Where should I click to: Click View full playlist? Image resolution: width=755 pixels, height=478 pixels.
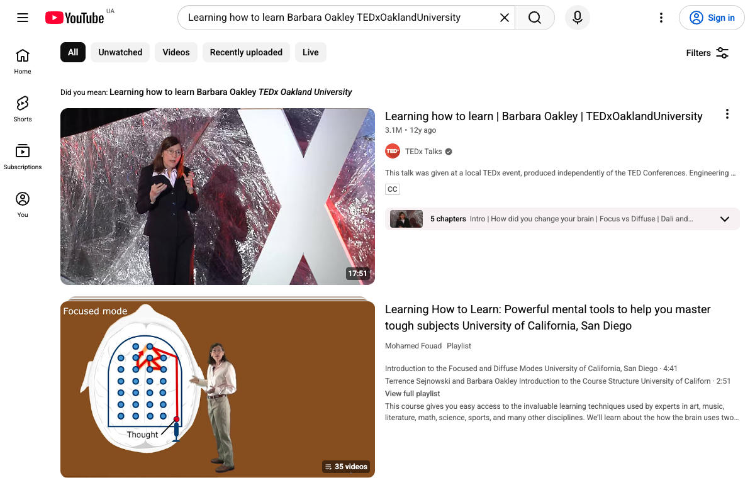point(413,394)
